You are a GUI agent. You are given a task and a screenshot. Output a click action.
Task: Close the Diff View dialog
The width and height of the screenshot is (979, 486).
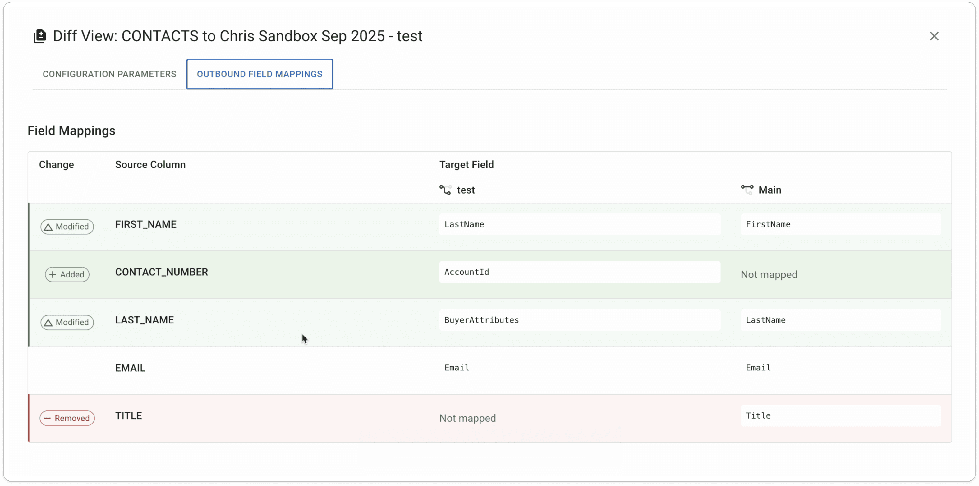coord(934,36)
